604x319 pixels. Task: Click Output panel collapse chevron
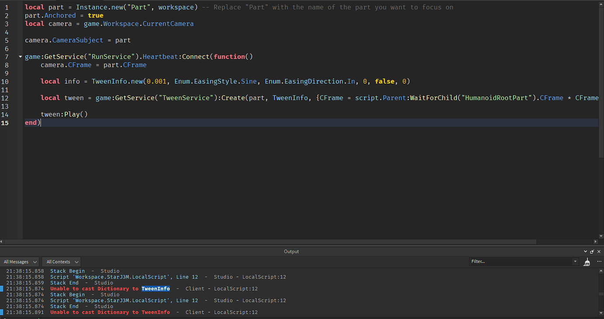586,252
